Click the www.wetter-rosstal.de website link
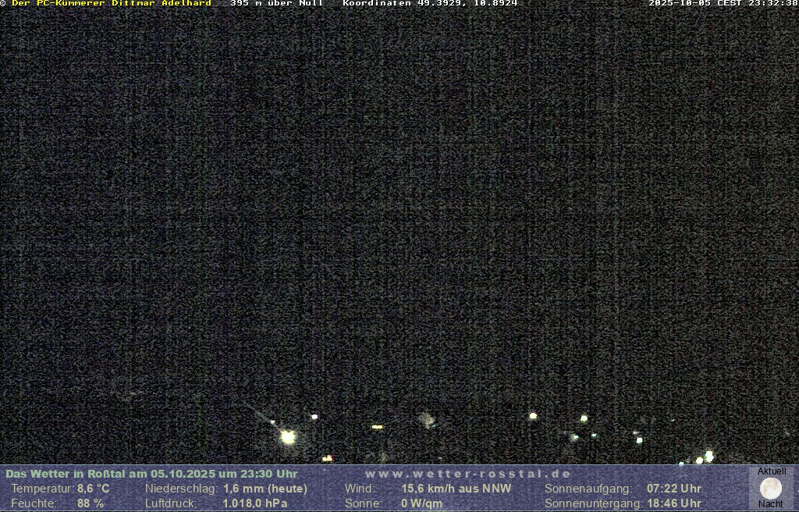The image size is (799, 512). (x=468, y=474)
